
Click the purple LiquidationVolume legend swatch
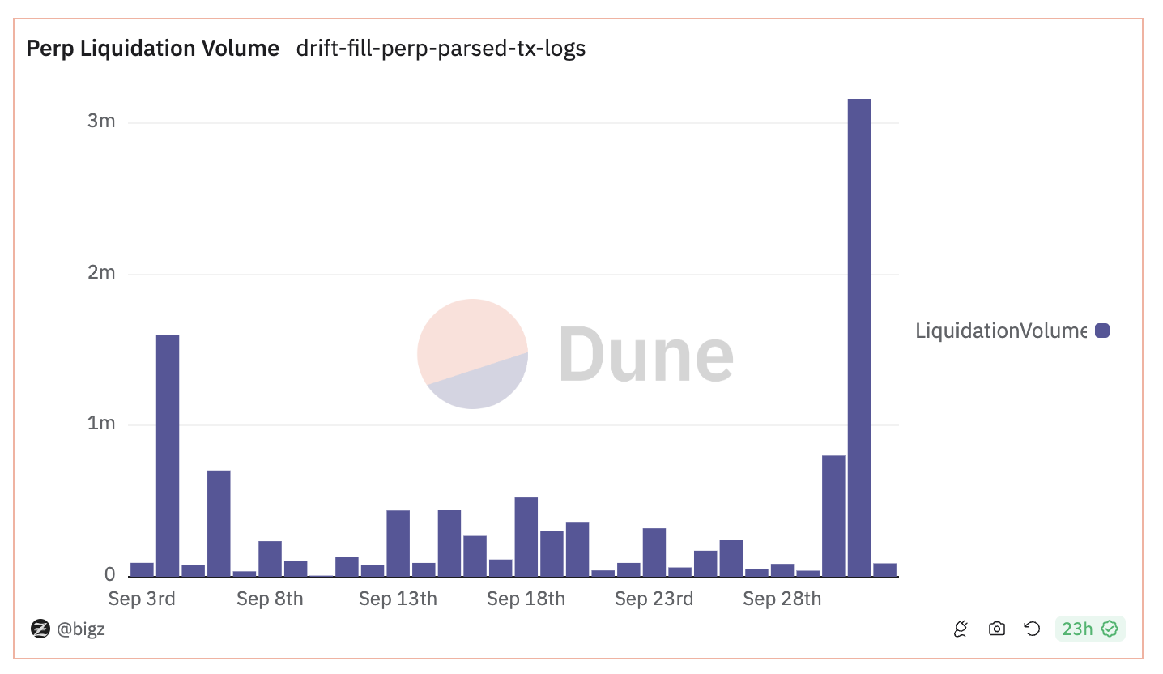[x=1104, y=331]
